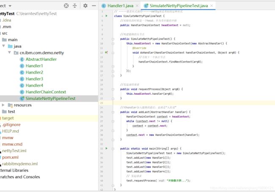Select the resources folder

(23, 105)
